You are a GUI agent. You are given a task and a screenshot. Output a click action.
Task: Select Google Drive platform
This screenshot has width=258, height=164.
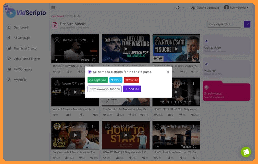[x=98, y=80]
